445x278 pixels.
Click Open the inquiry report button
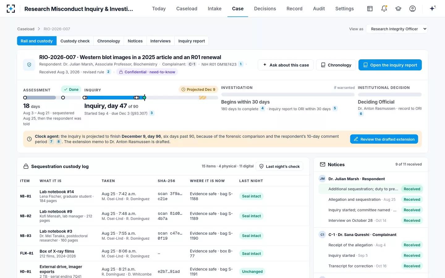390,65
